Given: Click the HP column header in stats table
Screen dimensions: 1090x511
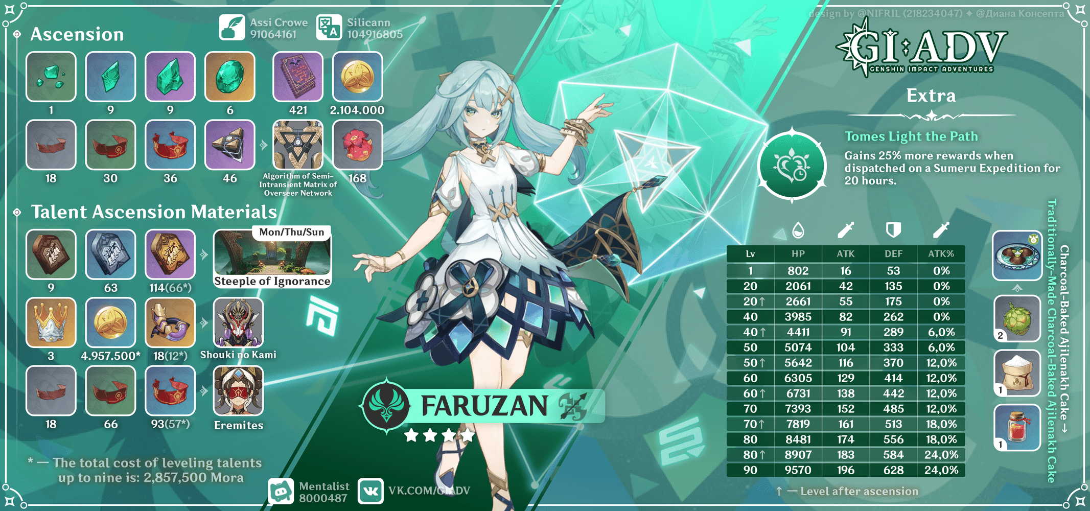Looking at the screenshot, I should pos(798,254).
